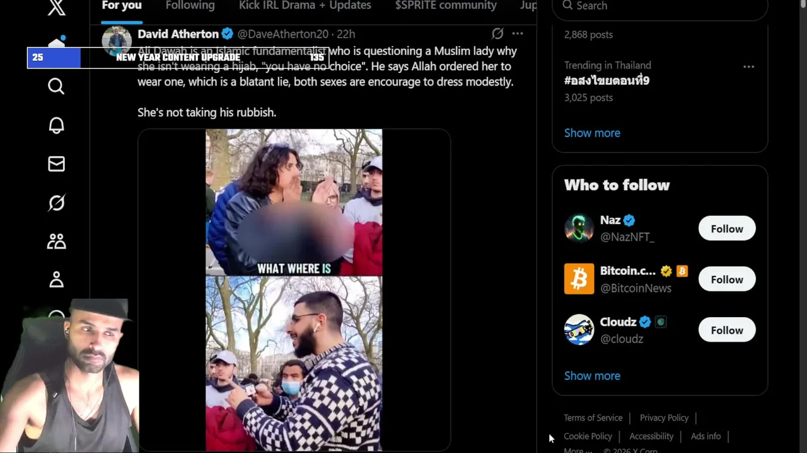Open Messages envelope icon
The height and width of the screenshot is (453, 807).
(56, 164)
